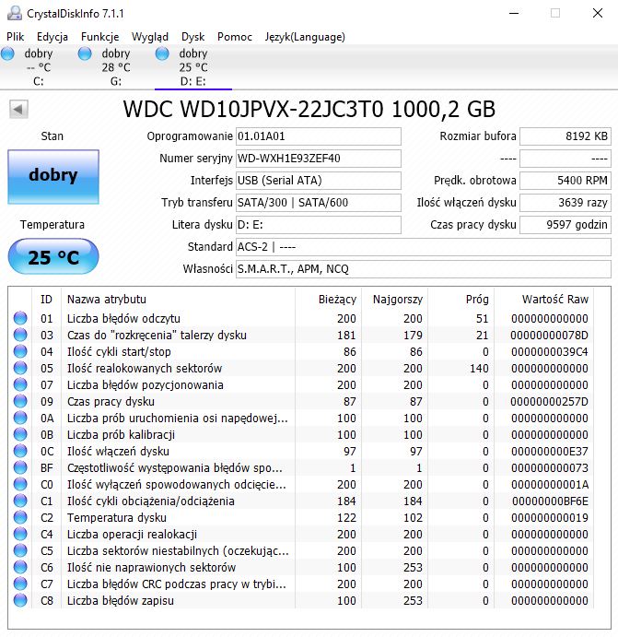618x637 pixels.
Task: Click status orb for attribute C6
Action: (x=20, y=568)
